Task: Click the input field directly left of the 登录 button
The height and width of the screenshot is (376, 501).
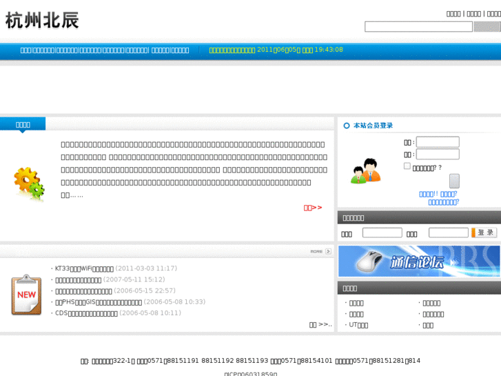Action: pyautogui.click(x=448, y=232)
